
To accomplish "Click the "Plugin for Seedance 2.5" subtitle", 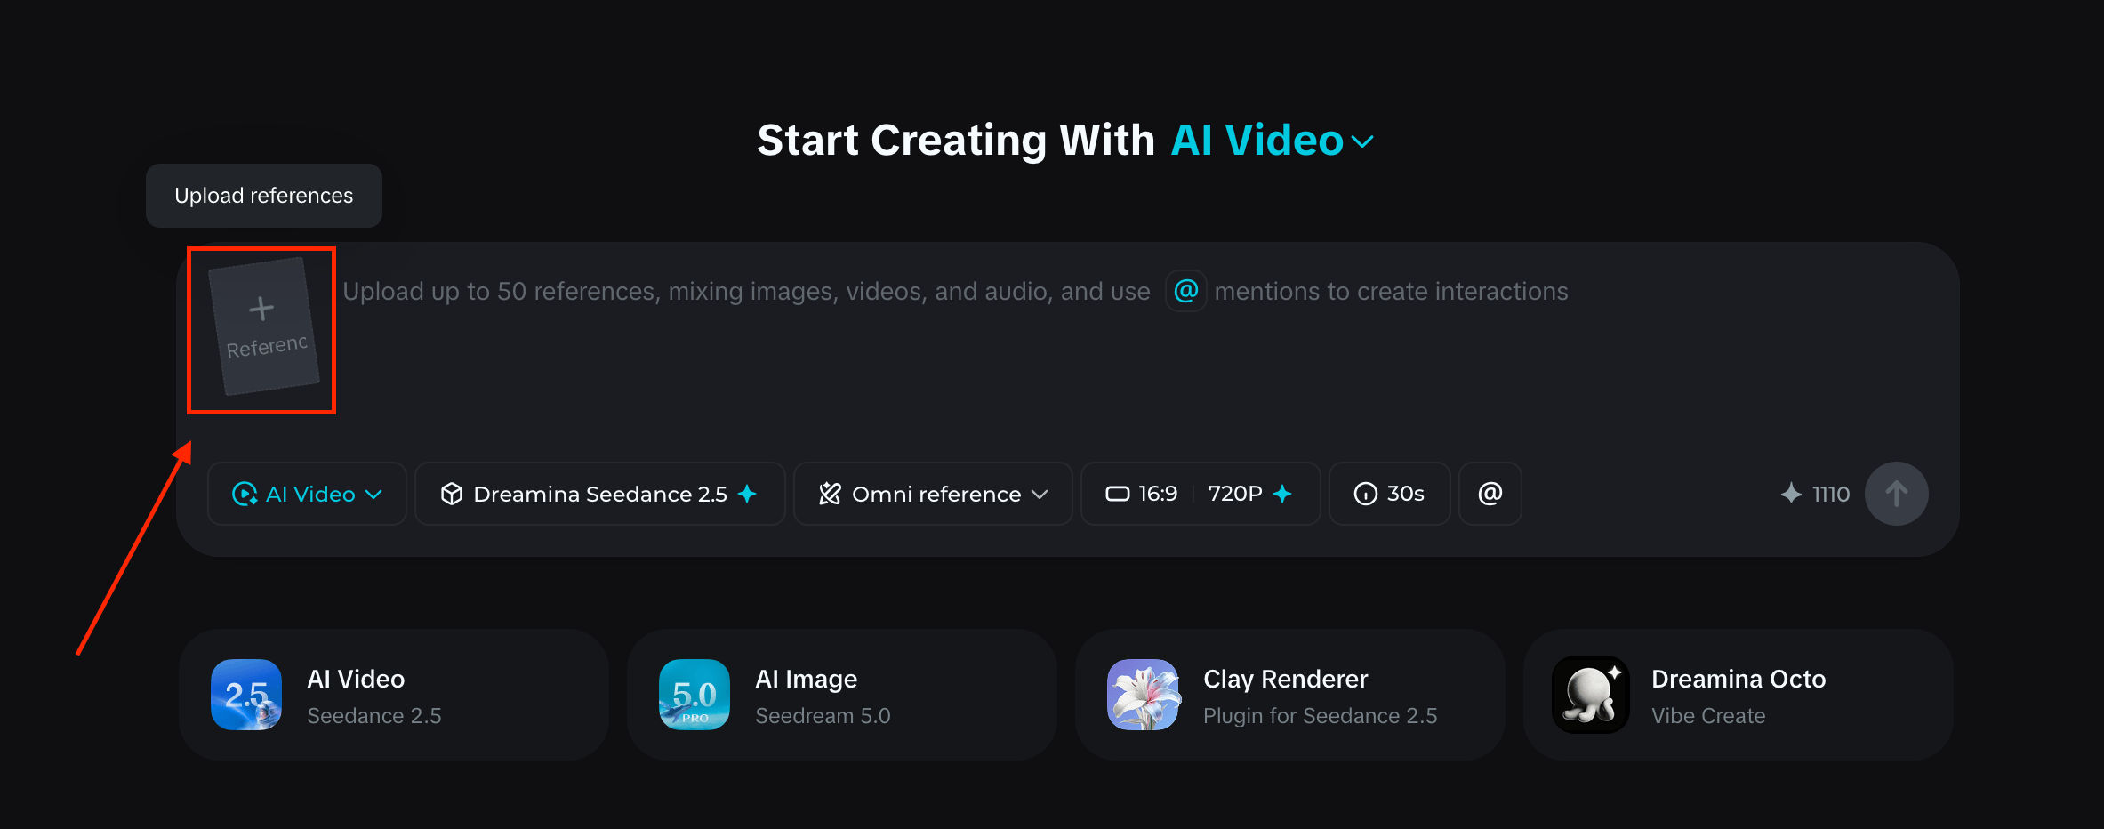I will (1320, 716).
